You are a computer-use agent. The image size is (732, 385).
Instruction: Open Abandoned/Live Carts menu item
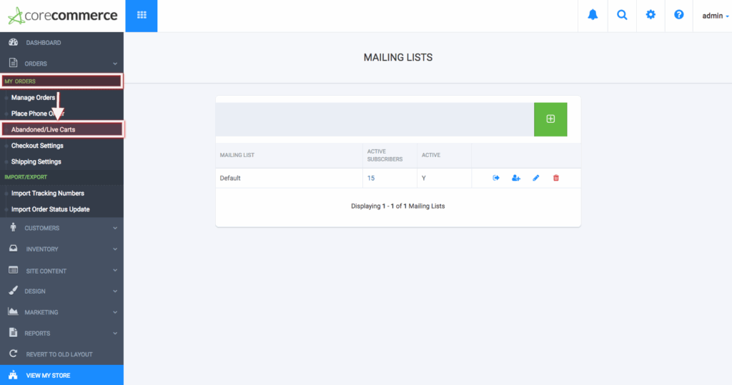tap(43, 129)
